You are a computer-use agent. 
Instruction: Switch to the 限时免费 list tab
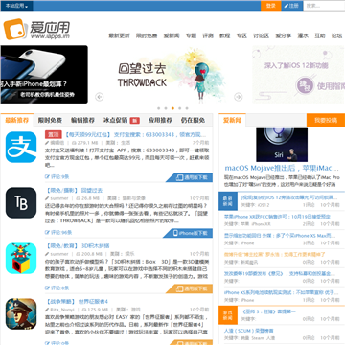pyautogui.click(x=50, y=121)
